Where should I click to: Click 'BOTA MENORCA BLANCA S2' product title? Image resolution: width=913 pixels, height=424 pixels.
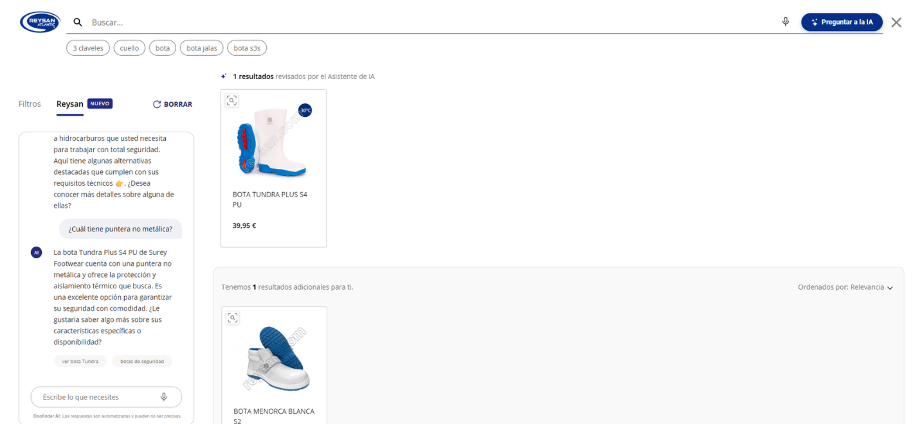pos(274,416)
